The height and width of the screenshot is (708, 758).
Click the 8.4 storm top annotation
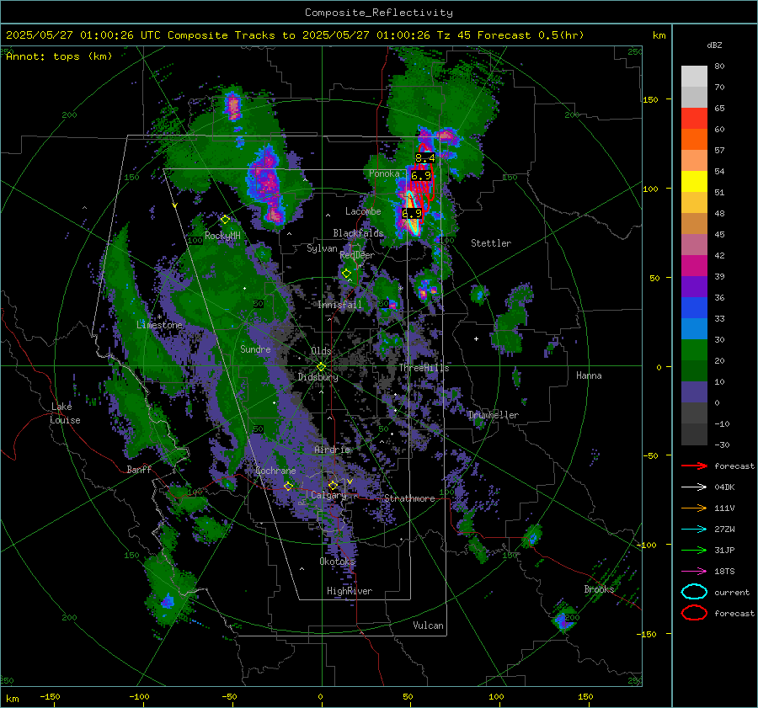[x=425, y=158]
